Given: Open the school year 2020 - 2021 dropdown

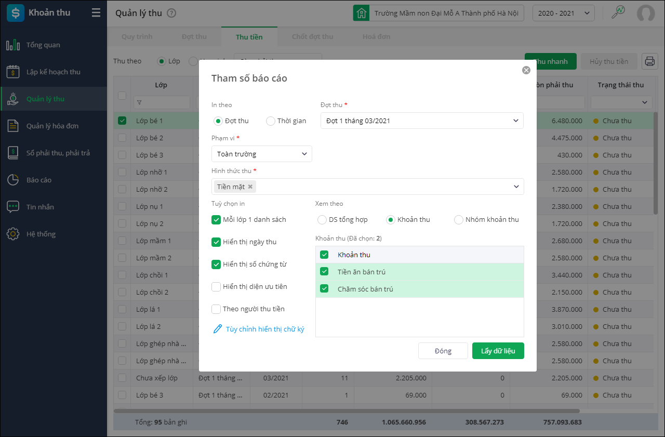Looking at the screenshot, I should [563, 13].
